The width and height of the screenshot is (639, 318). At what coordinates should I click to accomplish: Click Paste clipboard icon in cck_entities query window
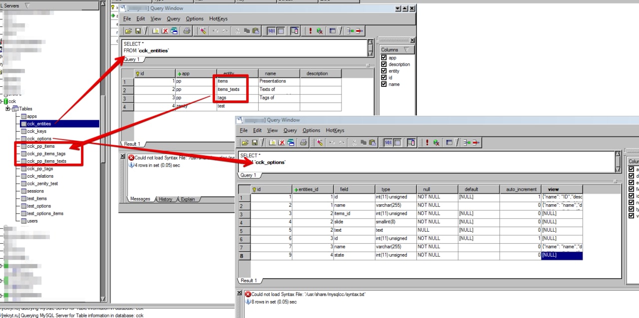256,31
